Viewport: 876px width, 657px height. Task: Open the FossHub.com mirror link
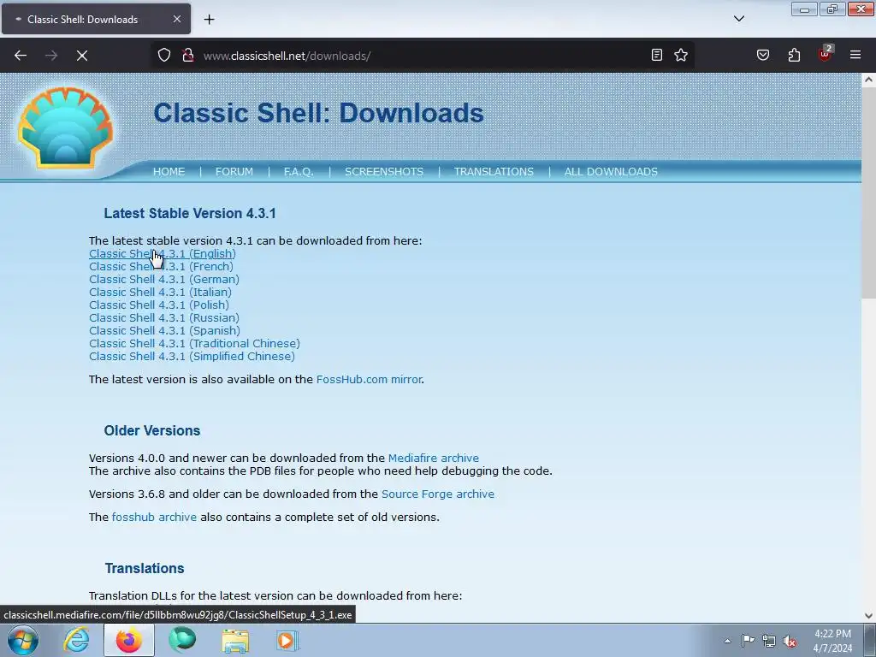[369, 379]
